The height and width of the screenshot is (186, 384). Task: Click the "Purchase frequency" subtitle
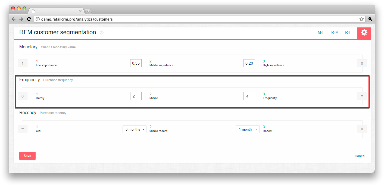point(58,80)
